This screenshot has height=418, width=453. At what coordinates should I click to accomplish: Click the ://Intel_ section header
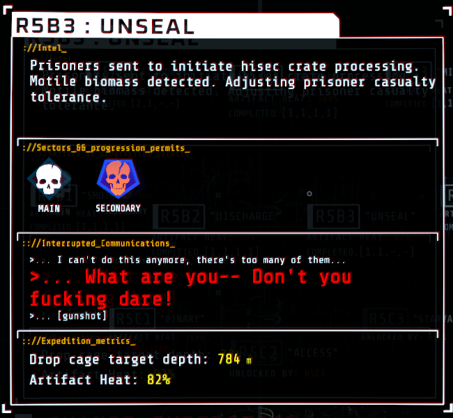pos(45,48)
